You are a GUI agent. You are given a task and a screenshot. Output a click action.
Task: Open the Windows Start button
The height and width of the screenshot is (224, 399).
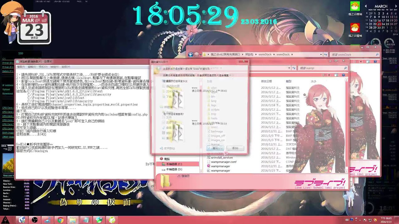tap(6, 220)
